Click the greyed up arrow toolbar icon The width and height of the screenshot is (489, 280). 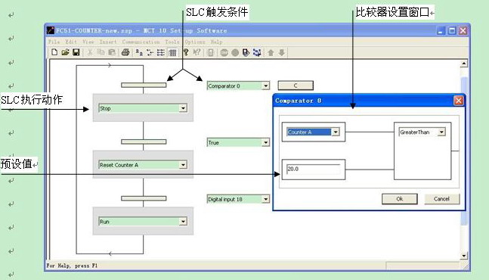(271, 52)
